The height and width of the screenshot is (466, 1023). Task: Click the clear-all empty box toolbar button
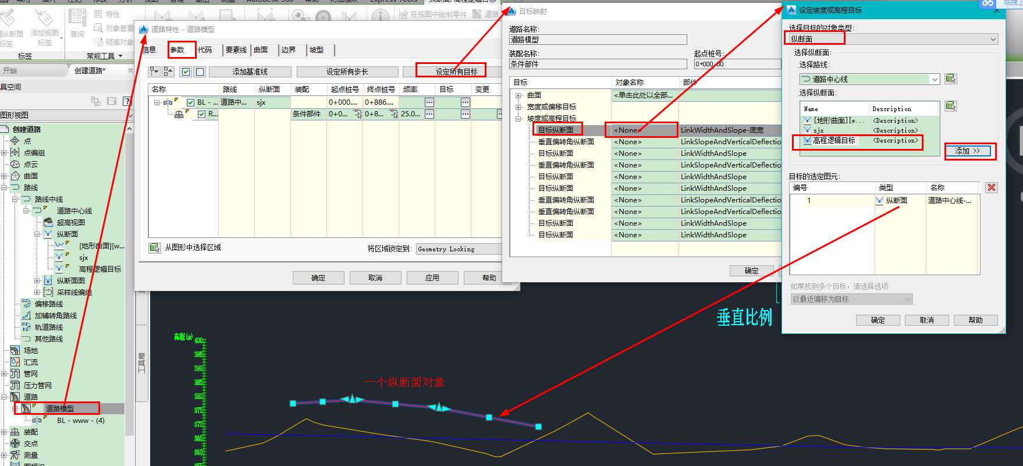[x=200, y=72]
